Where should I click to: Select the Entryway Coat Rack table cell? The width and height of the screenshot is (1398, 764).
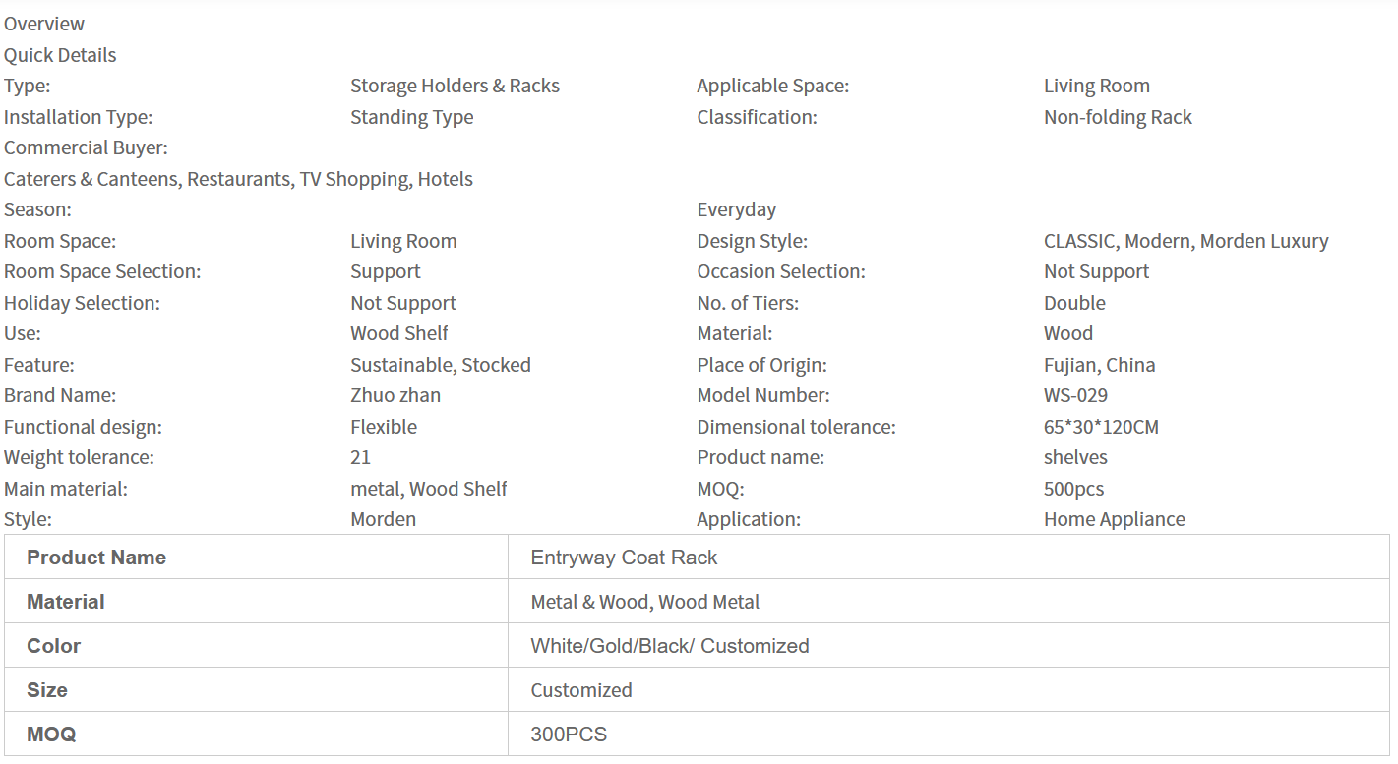coord(624,558)
